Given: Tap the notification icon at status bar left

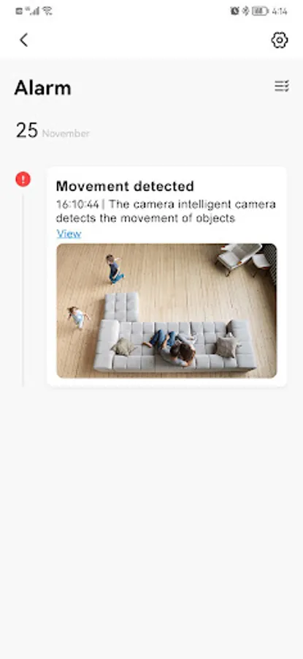Looking at the screenshot, I should pos(19,11).
